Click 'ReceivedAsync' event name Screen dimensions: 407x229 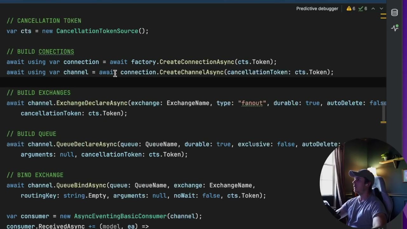click(x=62, y=226)
